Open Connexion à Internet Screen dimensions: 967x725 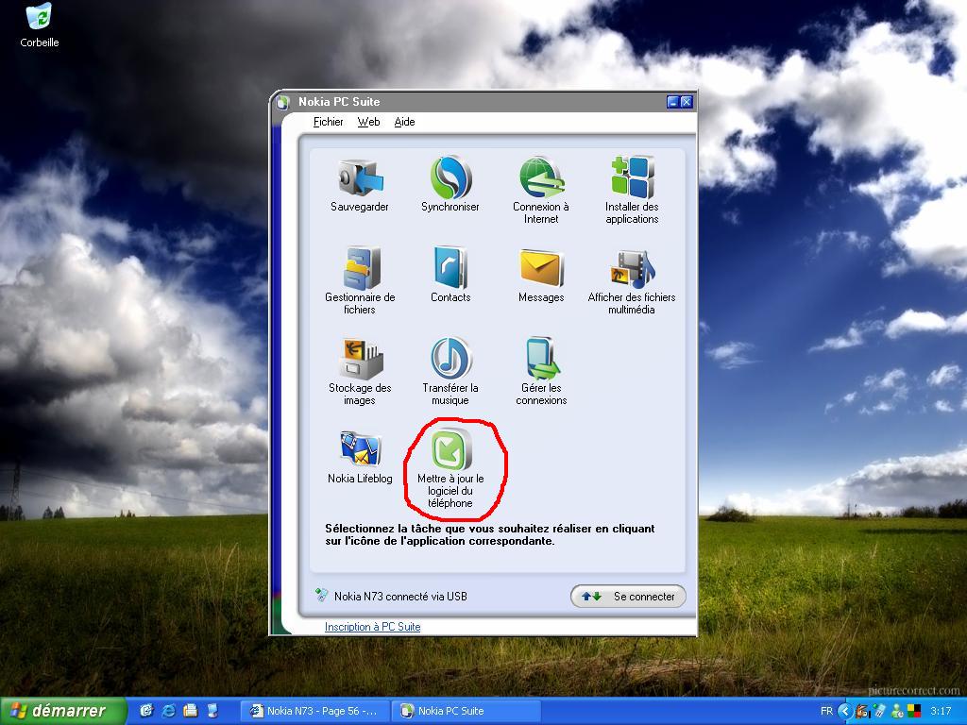(541, 177)
